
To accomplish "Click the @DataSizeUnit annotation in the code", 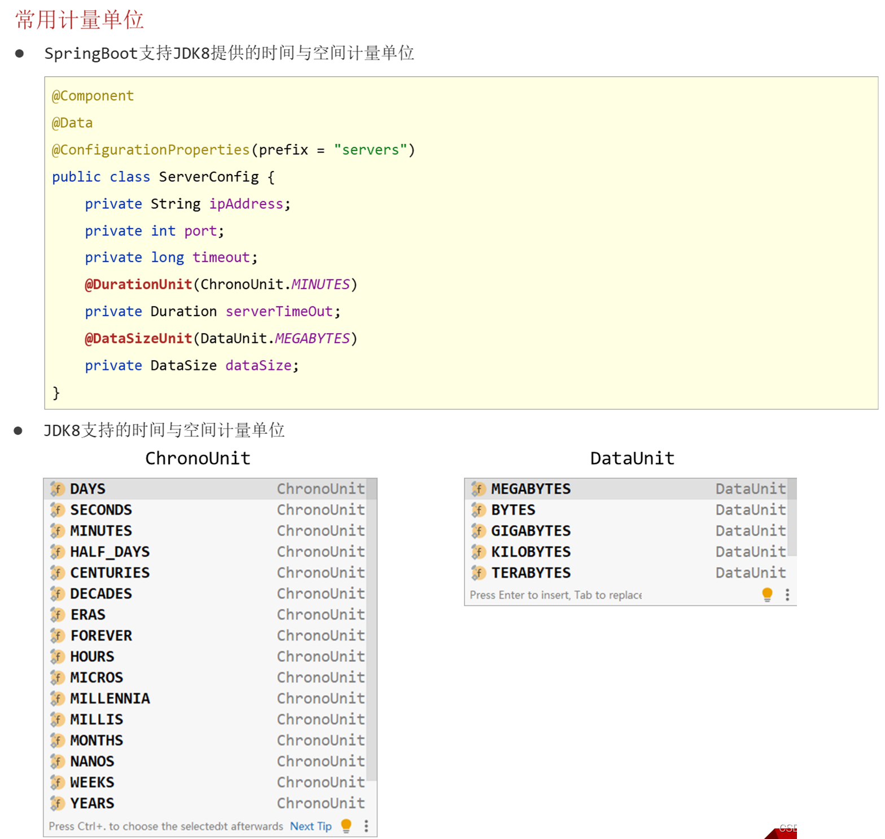I will coord(138,338).
